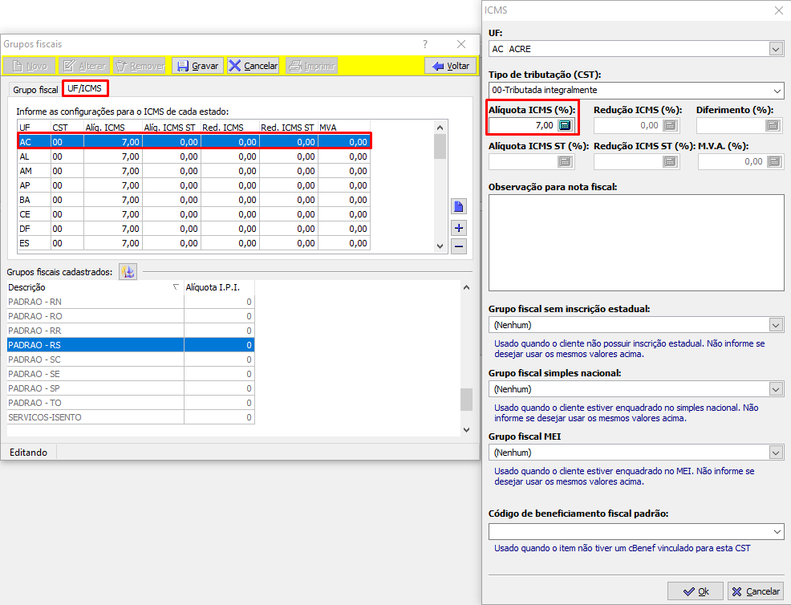Expand the UF dropdown showing AC ACRE

775,49
